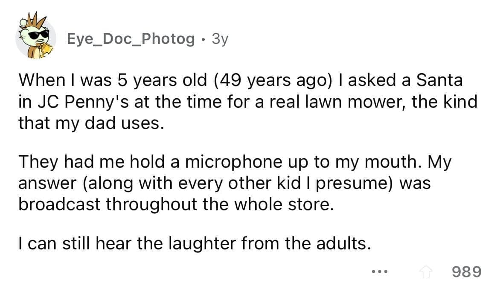The image size is (503, 283).
Task: Click the 989 vote score counter
Action: [x=467, y=272]
